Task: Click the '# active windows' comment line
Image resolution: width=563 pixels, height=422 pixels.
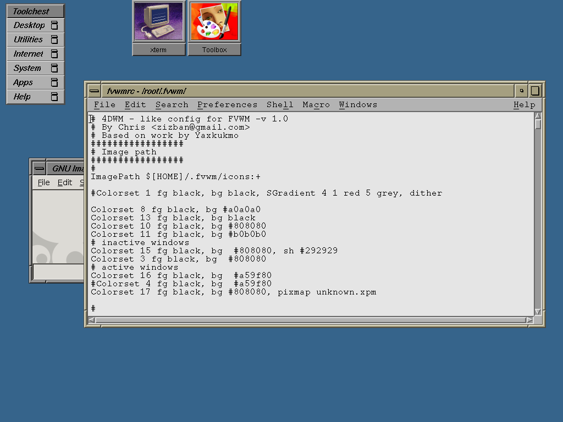Action: coord(135,268)
